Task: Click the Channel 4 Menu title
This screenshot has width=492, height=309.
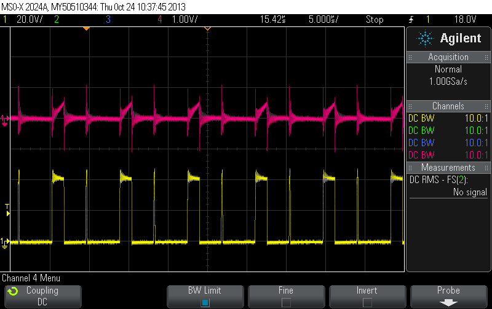Action: point(31,278)
